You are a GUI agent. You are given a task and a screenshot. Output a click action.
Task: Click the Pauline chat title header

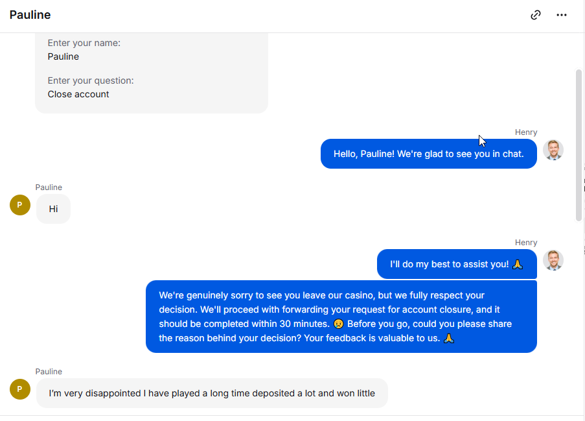click(30, 15)
